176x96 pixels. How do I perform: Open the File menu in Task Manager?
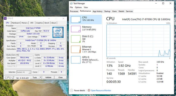point(71,7)
